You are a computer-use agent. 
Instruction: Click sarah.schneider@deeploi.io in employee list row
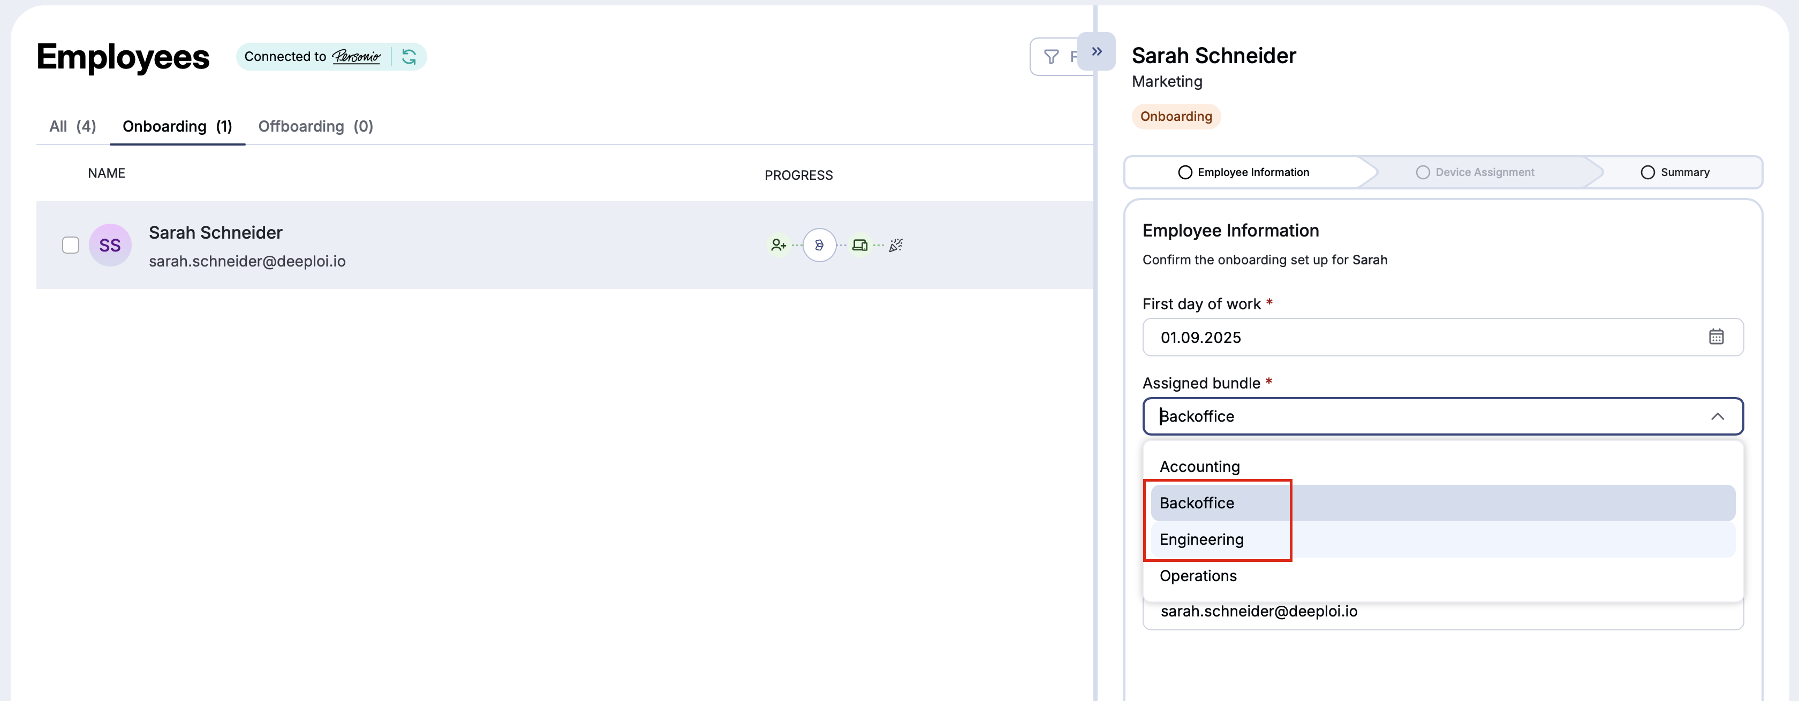click(x=247, y=261)
